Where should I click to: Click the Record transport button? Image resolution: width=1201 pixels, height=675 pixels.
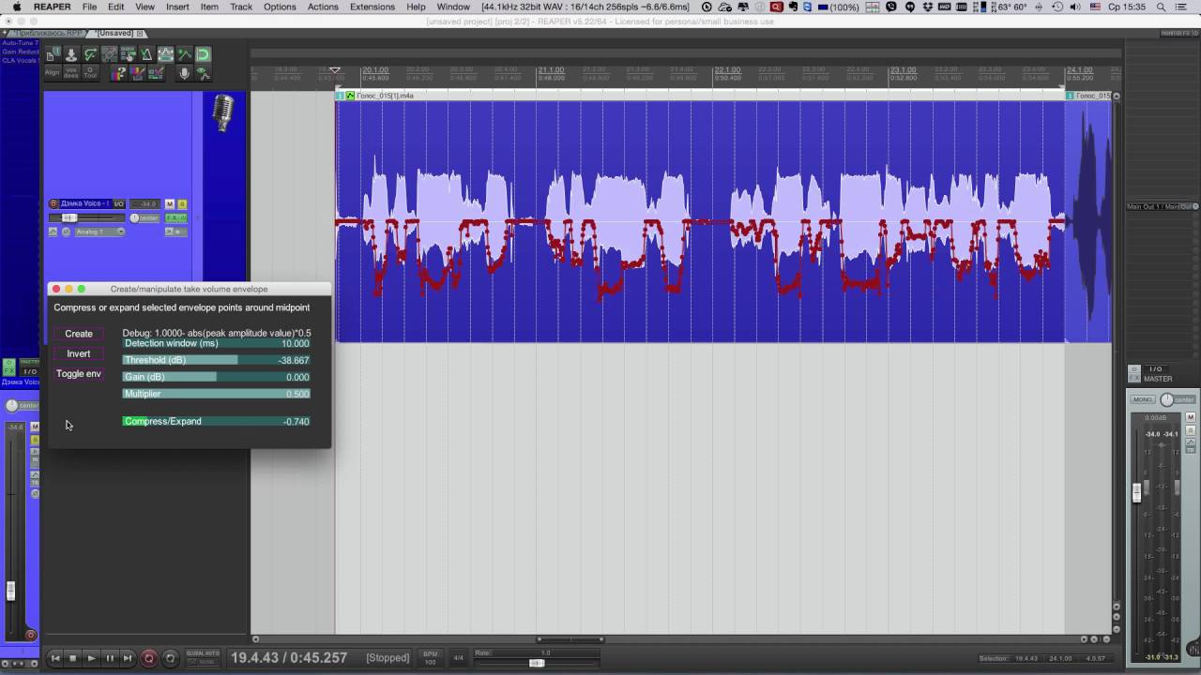point(148,658)
